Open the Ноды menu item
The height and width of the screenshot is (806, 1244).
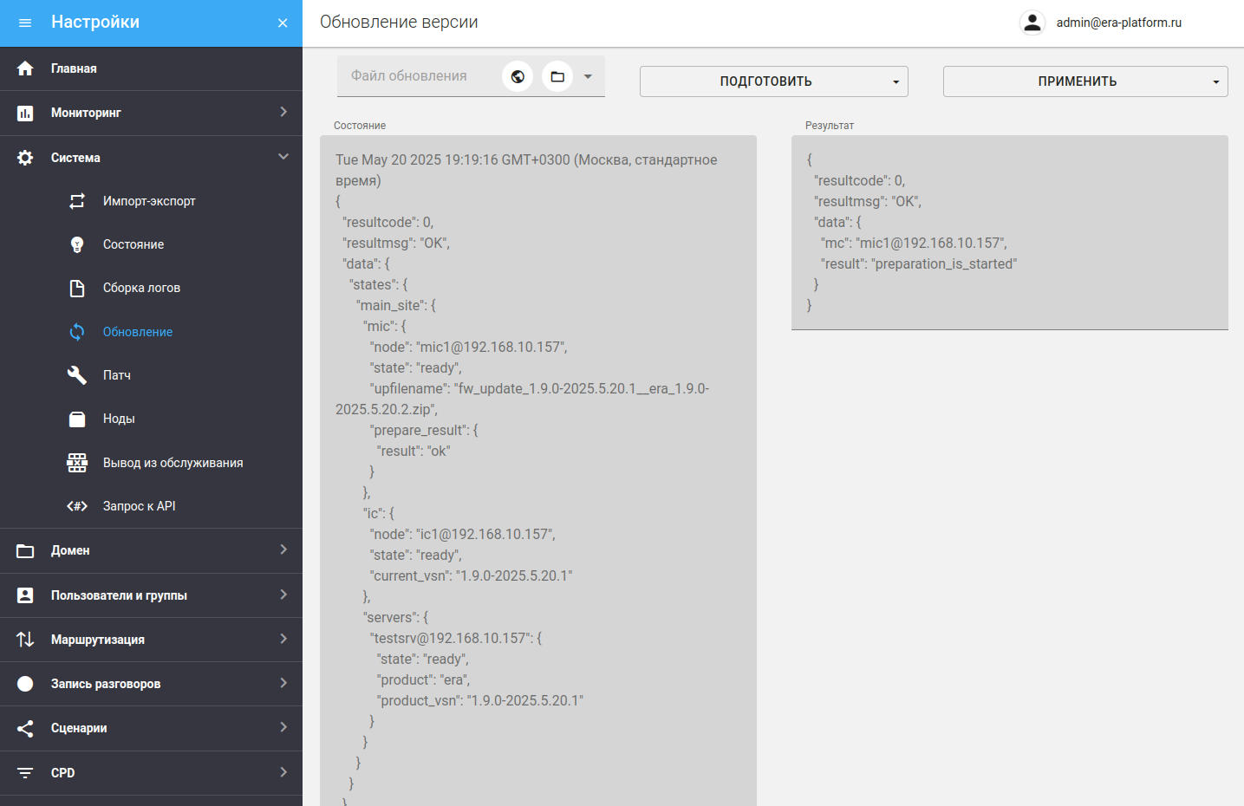[x=119, y=419]
